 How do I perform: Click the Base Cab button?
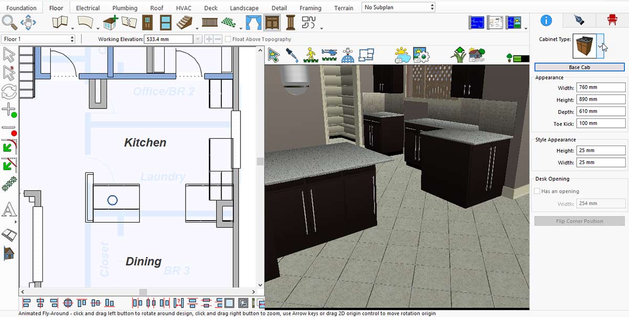pyautogui.click(x=579, y=67)
